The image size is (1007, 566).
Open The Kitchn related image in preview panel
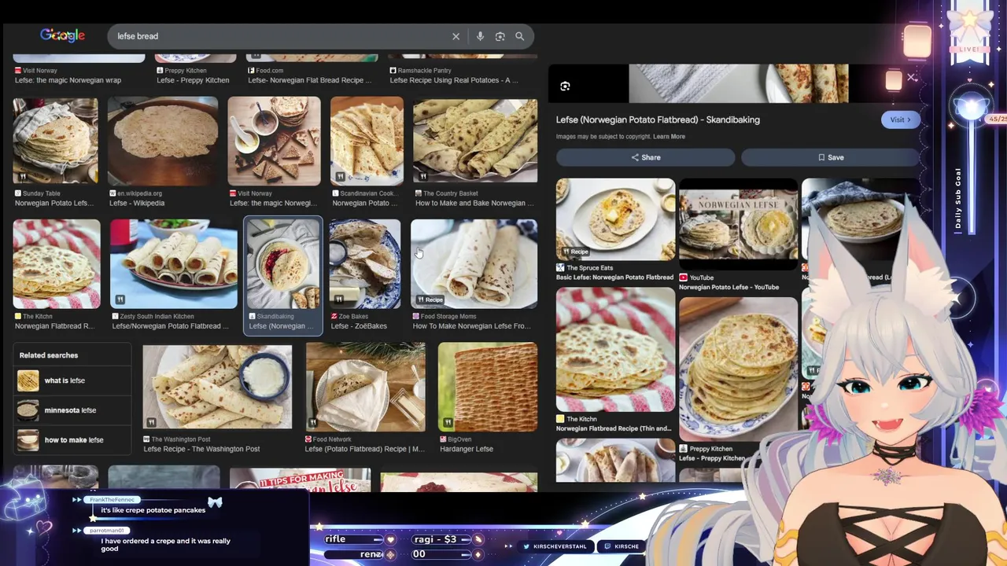615,350
